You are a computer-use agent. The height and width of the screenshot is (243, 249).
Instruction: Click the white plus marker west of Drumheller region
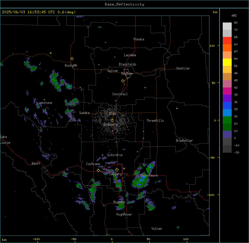[x=177, y=108]
